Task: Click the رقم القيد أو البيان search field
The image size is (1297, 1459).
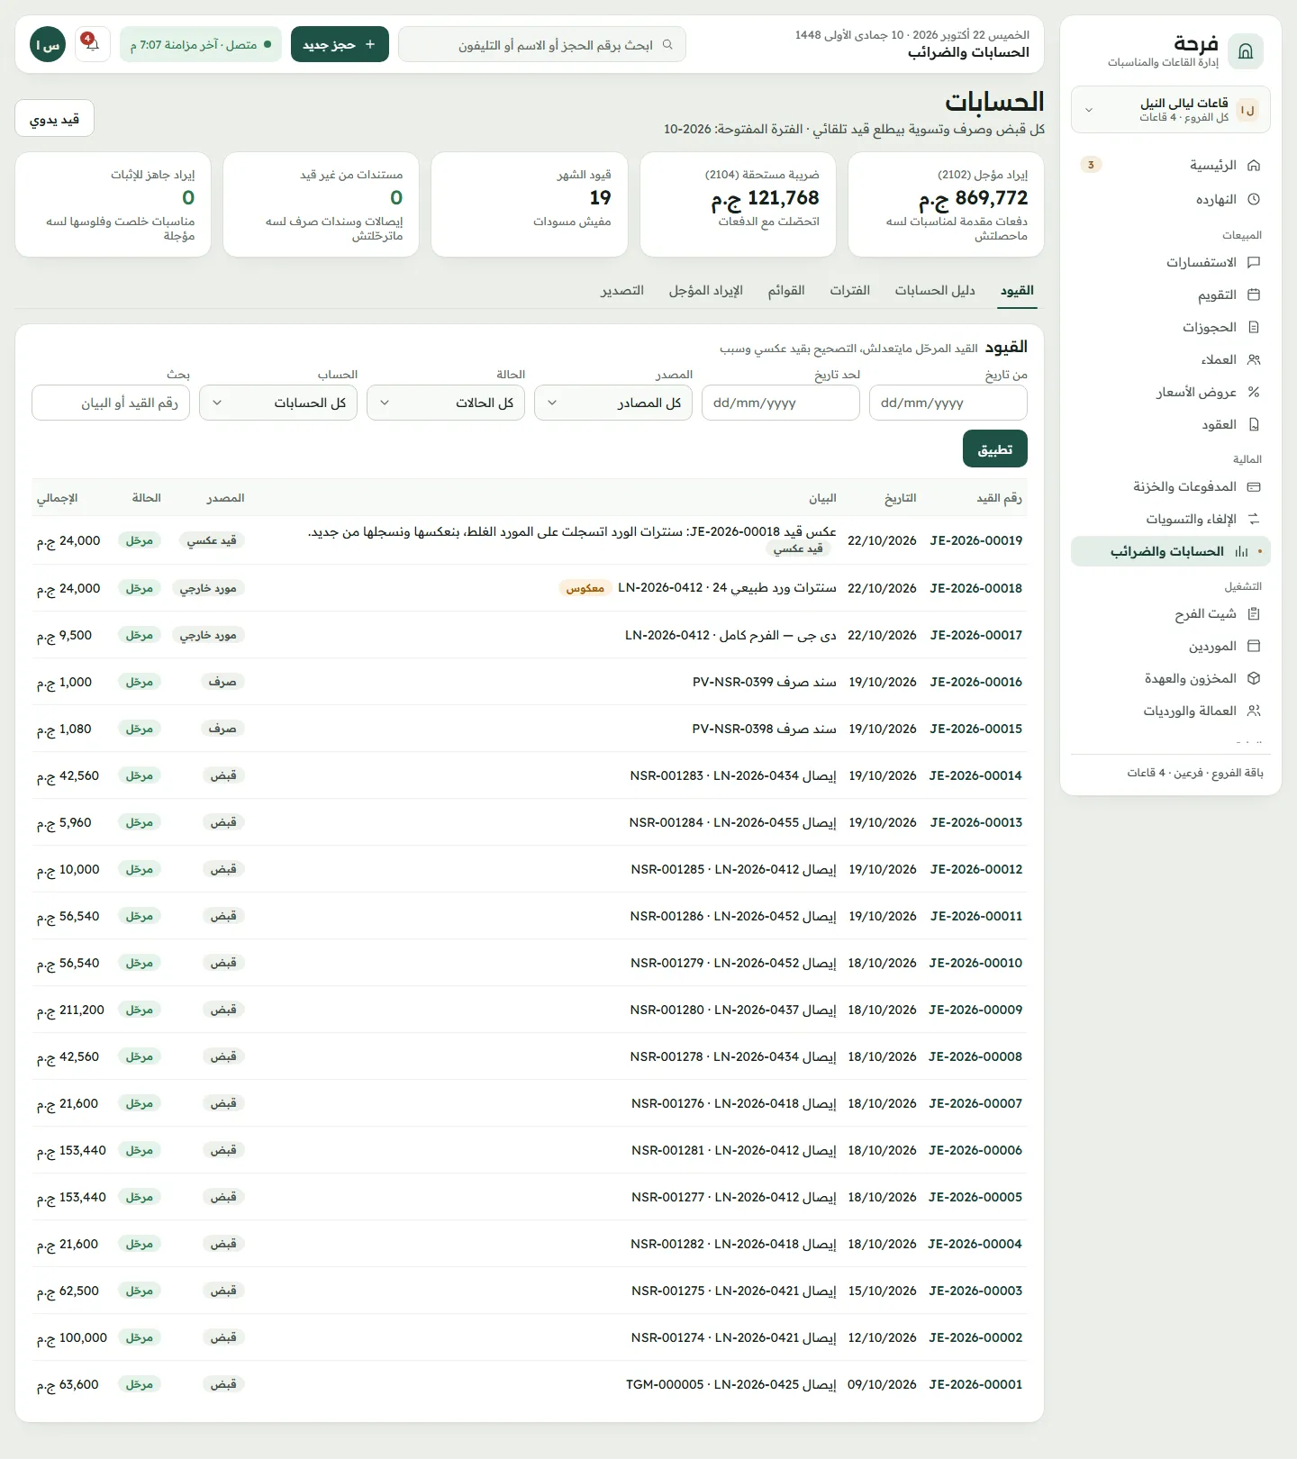Action: (x=111, y=403)
